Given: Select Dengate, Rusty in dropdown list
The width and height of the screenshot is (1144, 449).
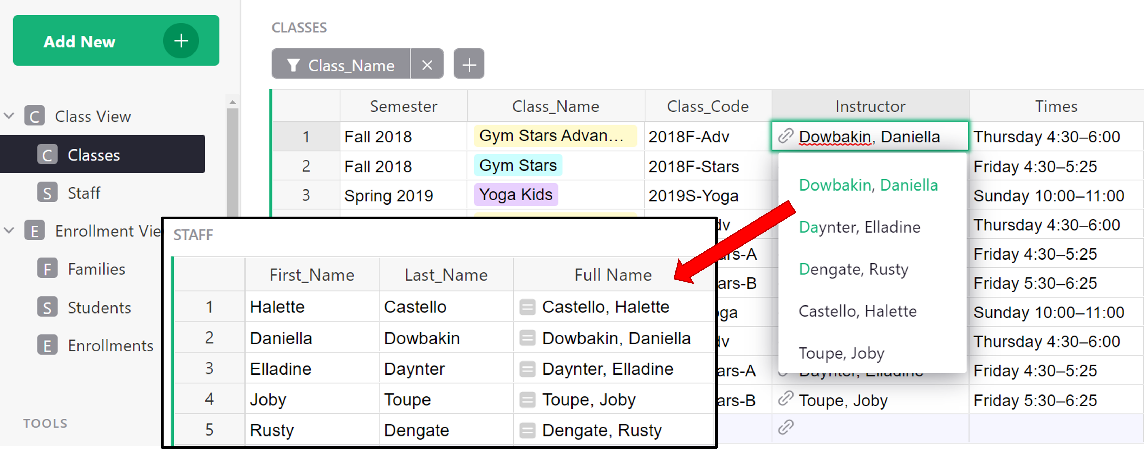Looking at the screenshot, I should pos(853,269).
